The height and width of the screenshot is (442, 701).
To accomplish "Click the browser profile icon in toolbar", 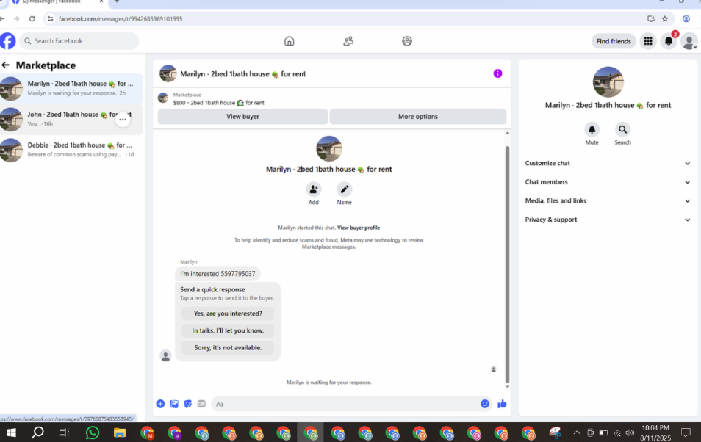I will 686,19.
